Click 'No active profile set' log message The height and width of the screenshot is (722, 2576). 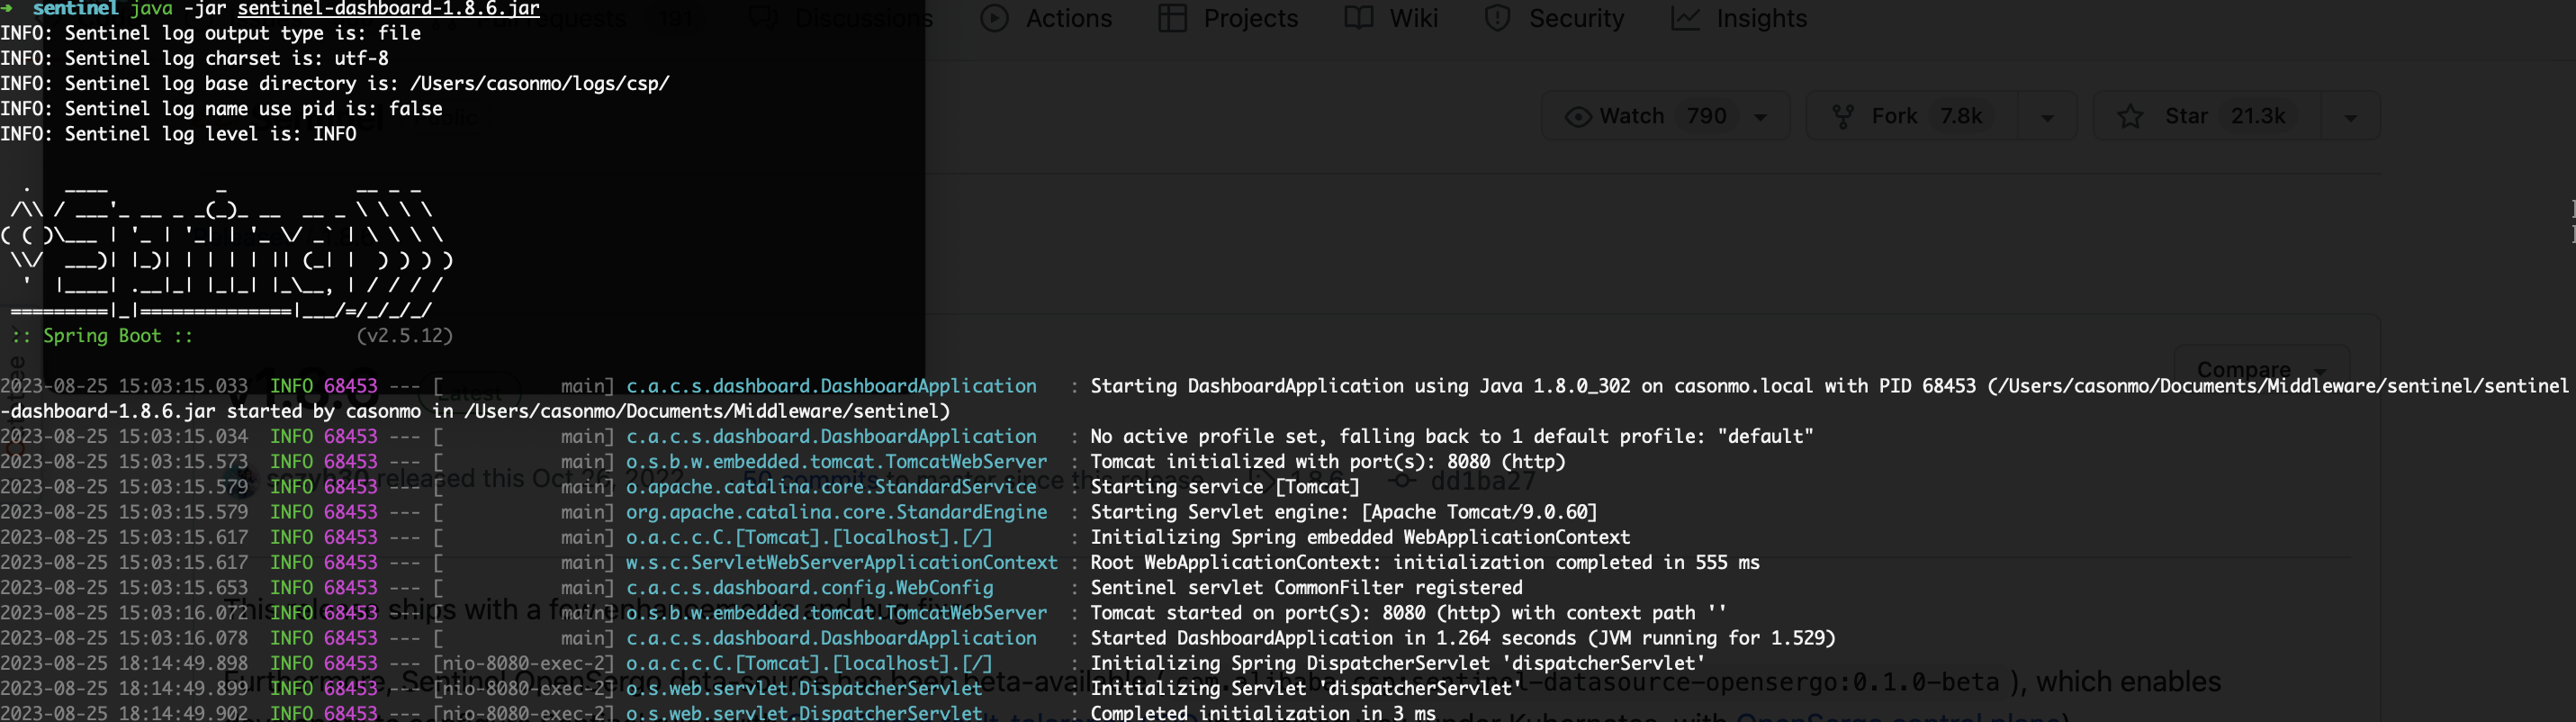pyautogui.click(x=1452, y=436)
